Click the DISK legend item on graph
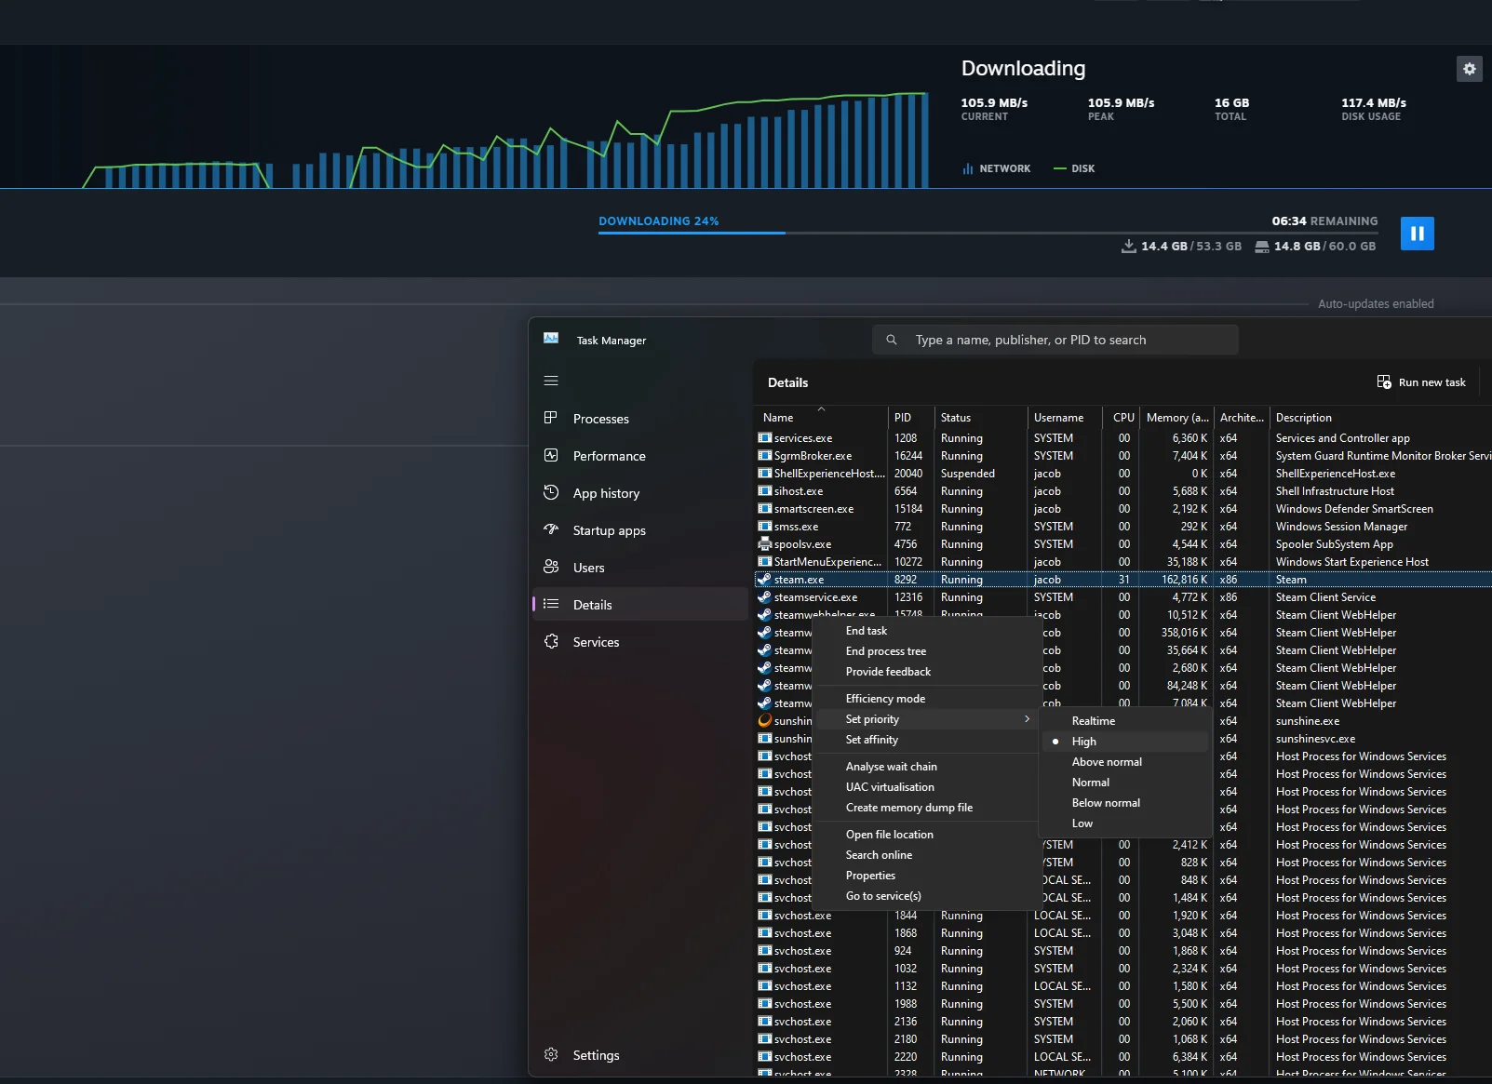Viewport: 1492px width, 1084px height. tap(1074, 168)
